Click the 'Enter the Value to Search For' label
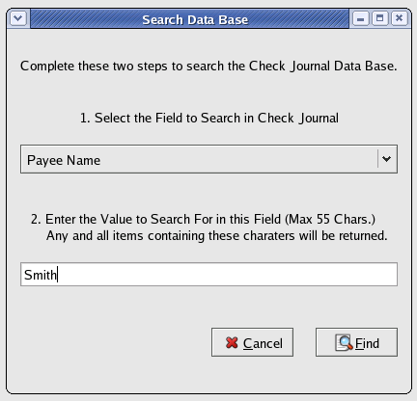This screenshot has width=417, height=401. point(203,219)
